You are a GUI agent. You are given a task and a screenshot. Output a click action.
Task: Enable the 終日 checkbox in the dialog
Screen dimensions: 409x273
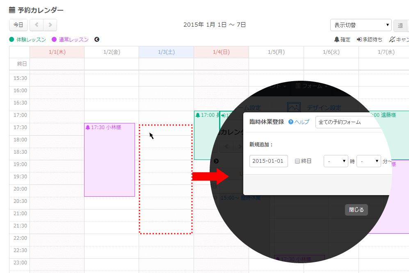[297, 161]
